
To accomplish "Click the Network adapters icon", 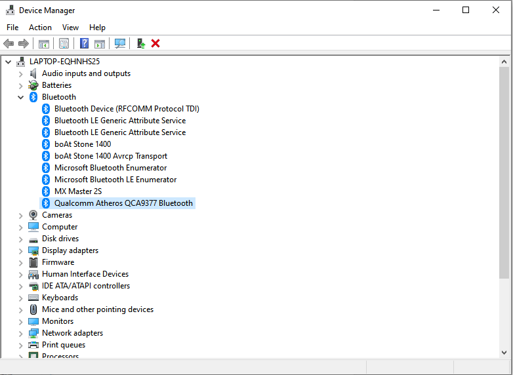I will point(33,333).
